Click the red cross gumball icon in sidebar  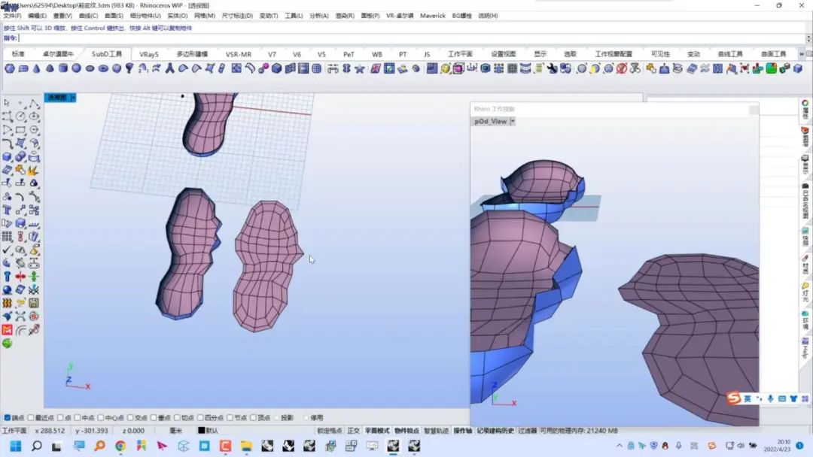(21, 277)
